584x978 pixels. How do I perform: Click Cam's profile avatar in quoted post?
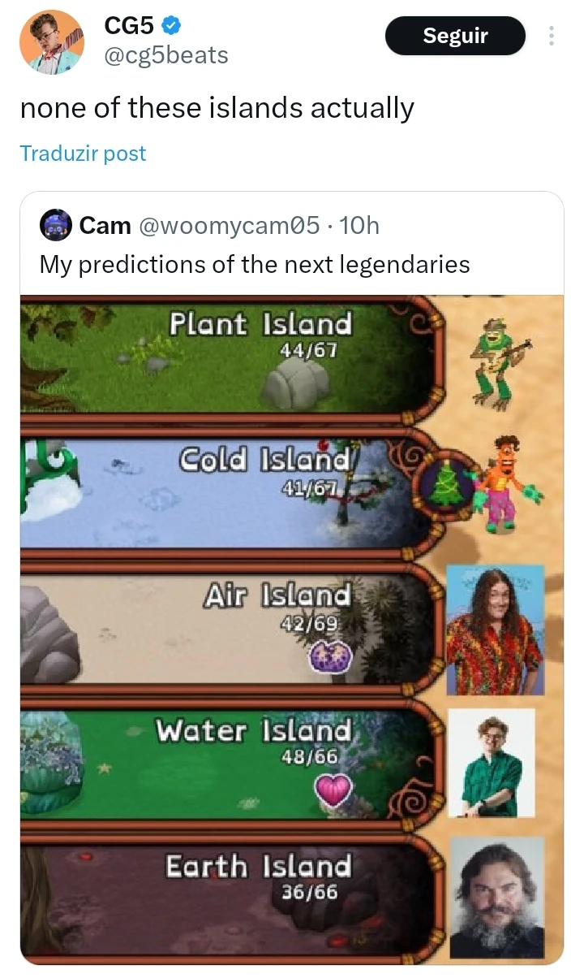(x=54, y=226)
